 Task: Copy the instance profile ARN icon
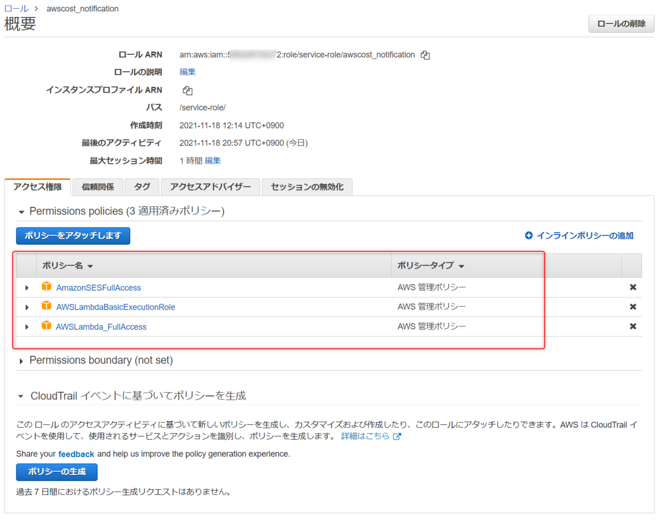187,90
